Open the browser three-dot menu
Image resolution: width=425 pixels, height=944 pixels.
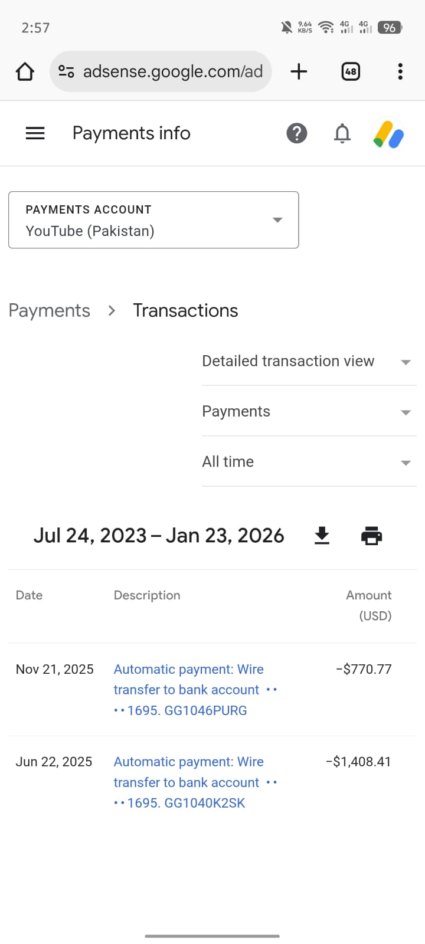click(x=400, y=72)
